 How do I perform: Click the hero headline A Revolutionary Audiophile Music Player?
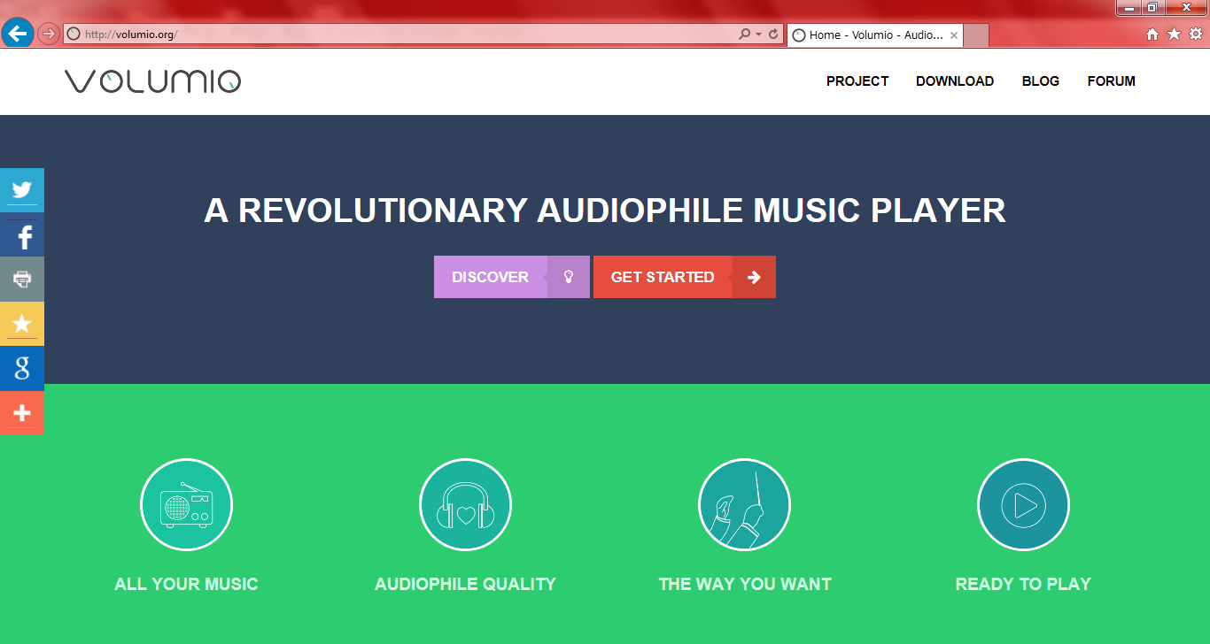point(605,211)
